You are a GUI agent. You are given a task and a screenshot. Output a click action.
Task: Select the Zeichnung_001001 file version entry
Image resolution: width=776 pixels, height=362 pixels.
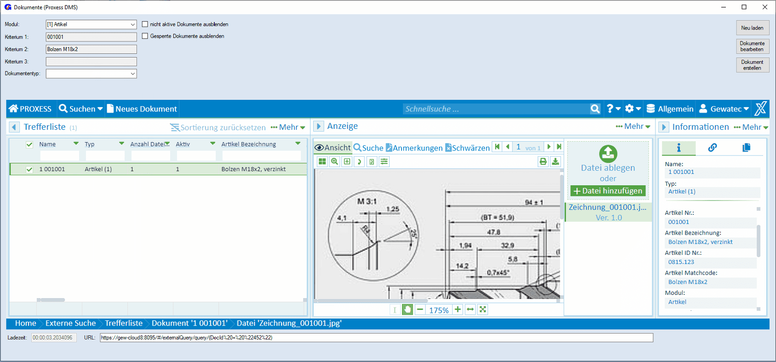point(608,212)
